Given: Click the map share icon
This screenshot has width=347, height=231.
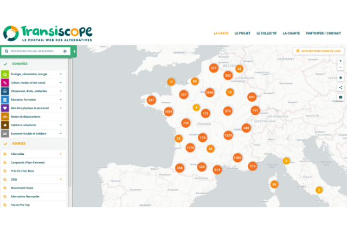Looking at the screenshot, I should [340, 87].
